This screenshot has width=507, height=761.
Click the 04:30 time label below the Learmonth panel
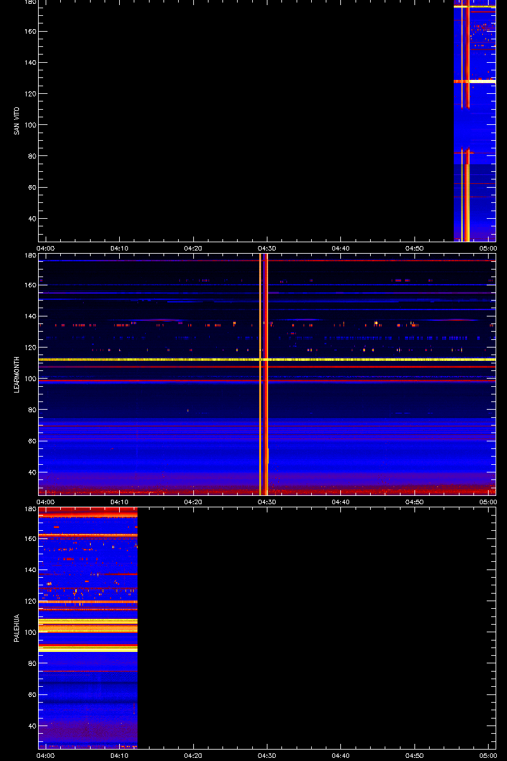pos(267,502)
